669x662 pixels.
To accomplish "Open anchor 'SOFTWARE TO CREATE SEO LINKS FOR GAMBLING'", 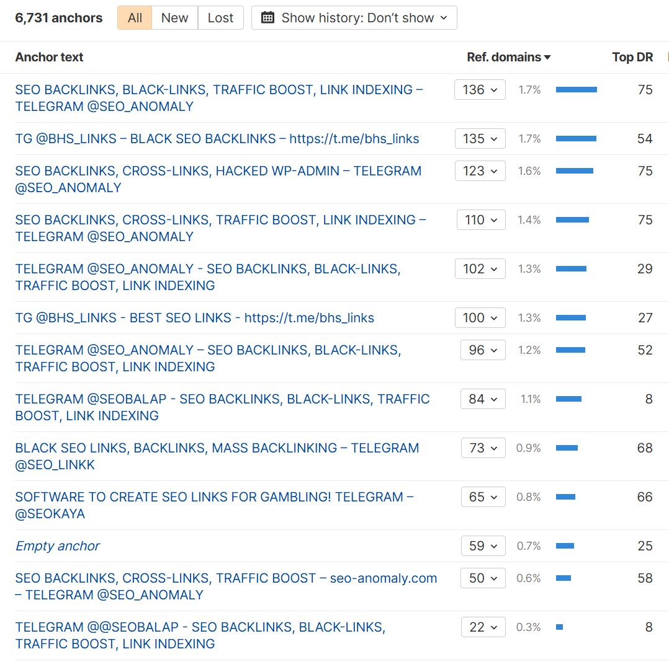I will click(214, 505).
